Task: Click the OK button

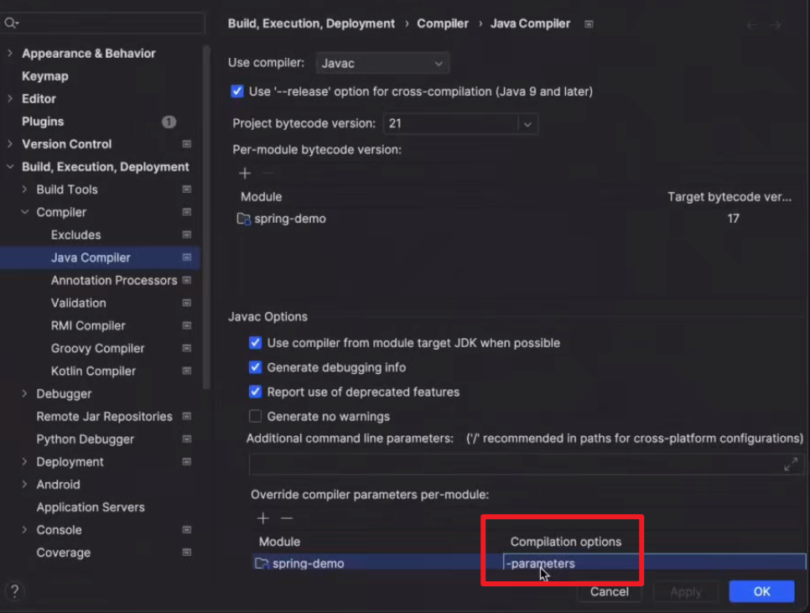Action: [x=761, y=591]
